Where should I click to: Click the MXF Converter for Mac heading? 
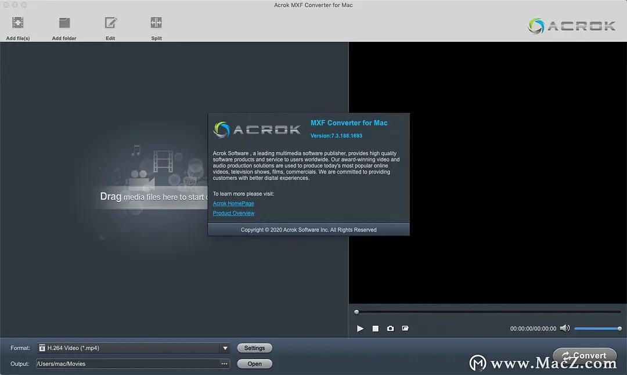(349, 122)
